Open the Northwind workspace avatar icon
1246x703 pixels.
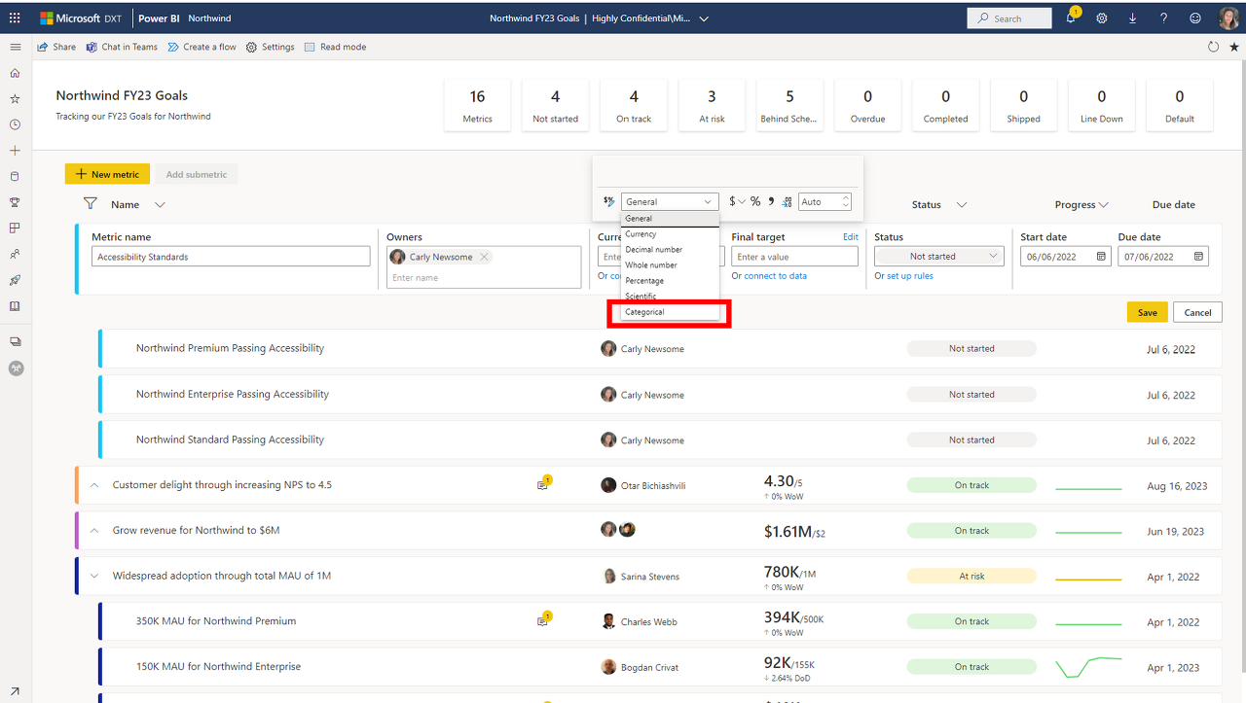16,369
